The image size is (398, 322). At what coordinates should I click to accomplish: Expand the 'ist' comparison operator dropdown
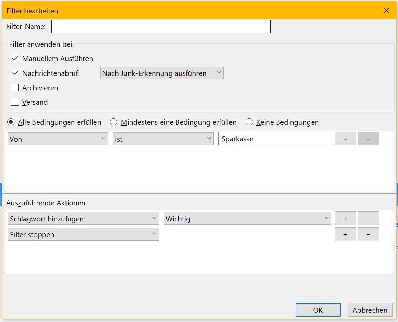point(163,139)
